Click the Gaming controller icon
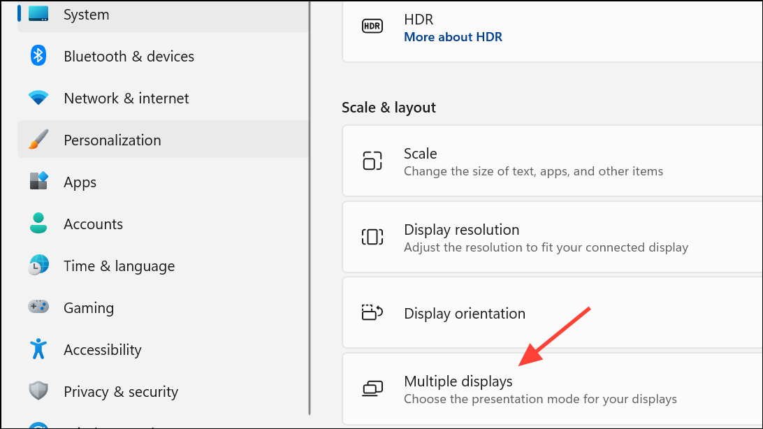Viewport: 763px width, 429px height. tap(38, 307)
